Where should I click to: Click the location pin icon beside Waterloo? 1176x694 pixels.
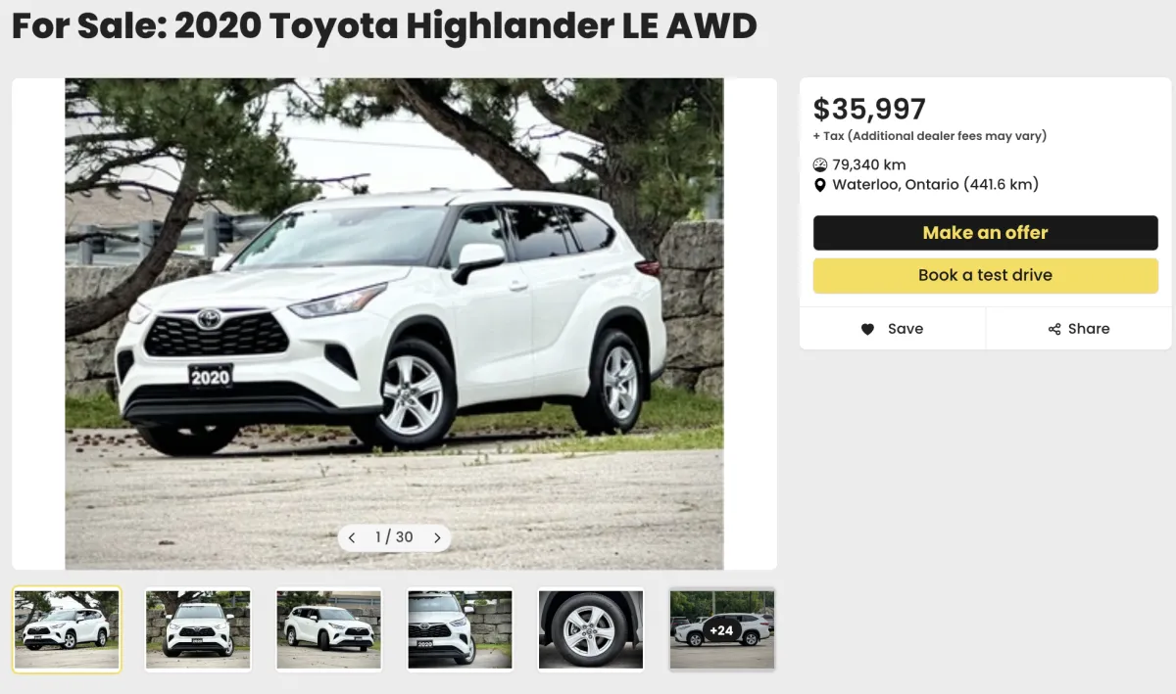tap(820, 185)
